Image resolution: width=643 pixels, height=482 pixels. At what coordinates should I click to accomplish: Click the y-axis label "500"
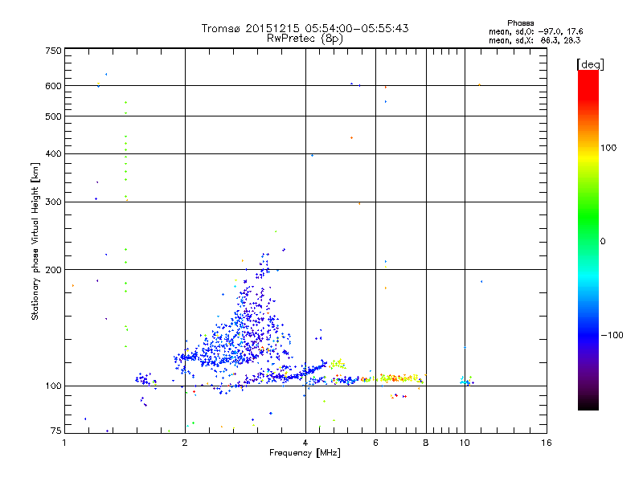(x=53, y=116)
